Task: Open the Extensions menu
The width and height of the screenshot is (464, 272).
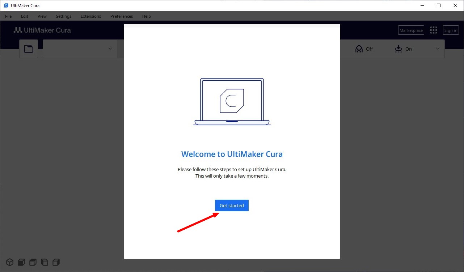Action: pyautogui.click(x=91, y=16)
